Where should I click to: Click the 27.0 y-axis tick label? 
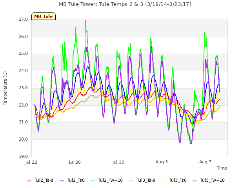(24, 20)
